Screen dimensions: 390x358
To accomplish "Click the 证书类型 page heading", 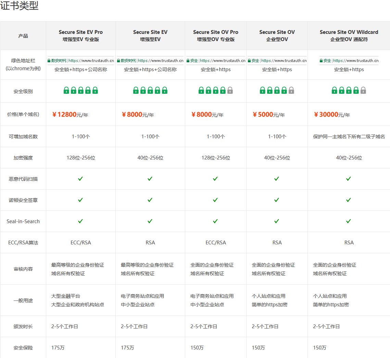I will pos(20,5).
